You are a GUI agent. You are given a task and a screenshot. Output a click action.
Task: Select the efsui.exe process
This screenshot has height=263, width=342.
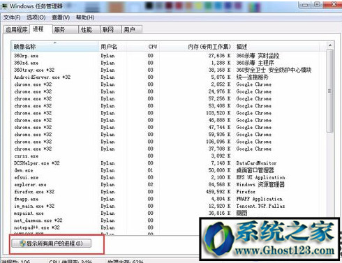coord(169,177)
